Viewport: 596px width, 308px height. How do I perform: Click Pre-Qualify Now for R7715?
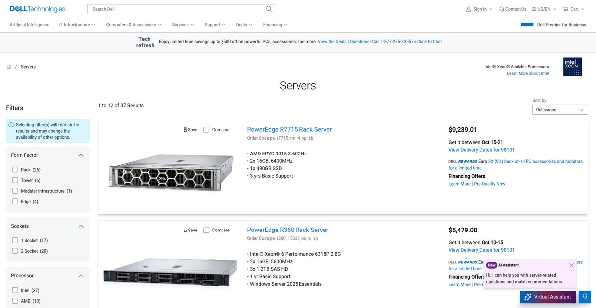tap(490, 184)
